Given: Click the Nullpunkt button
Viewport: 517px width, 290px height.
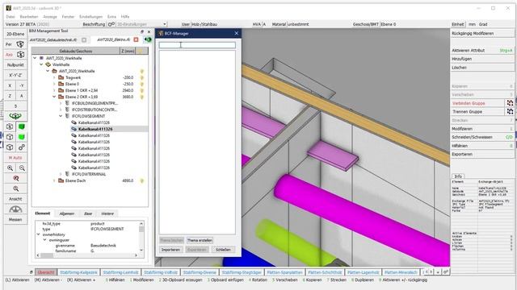Looking at the screenshot, I should 15,64.
